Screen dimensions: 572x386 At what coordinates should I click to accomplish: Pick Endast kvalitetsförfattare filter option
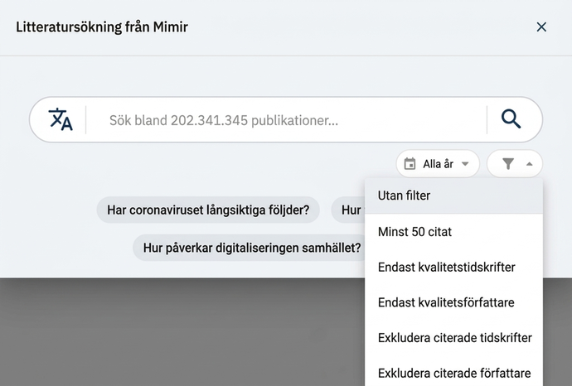coord(453,302)
